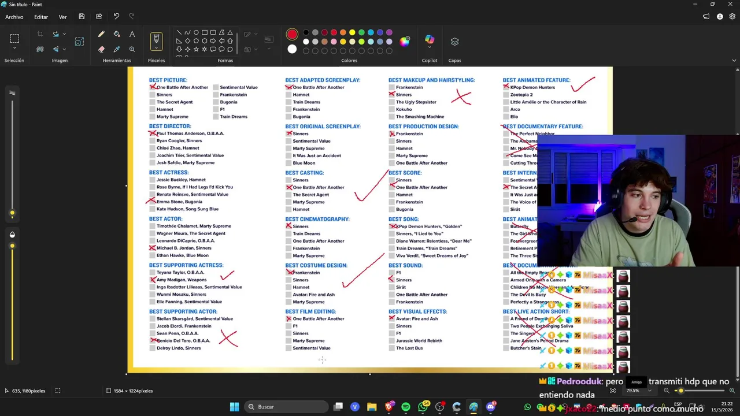Open the Edit colors wheel
740x416 pixels.
(x=405, y=41)
